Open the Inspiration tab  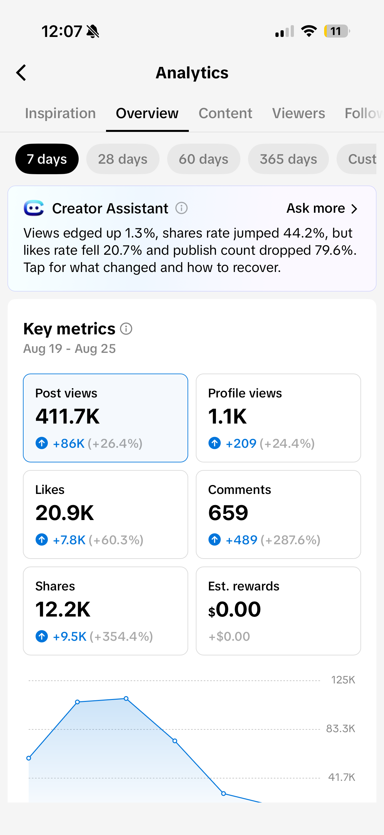point(60,113)
